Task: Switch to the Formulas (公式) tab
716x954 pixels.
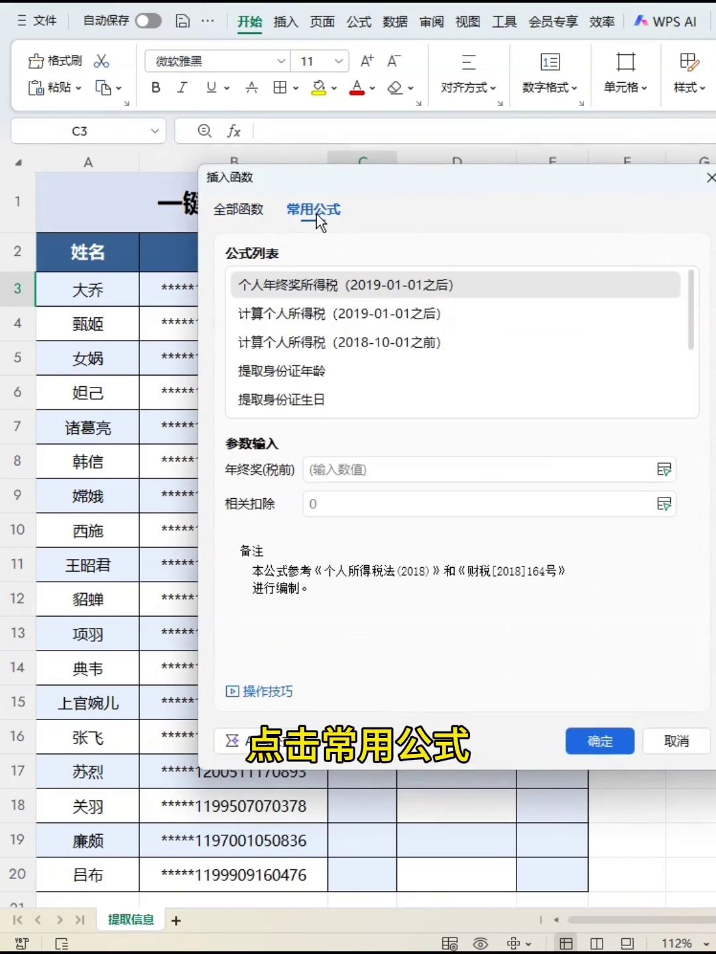Action: (x=359, y=22)
